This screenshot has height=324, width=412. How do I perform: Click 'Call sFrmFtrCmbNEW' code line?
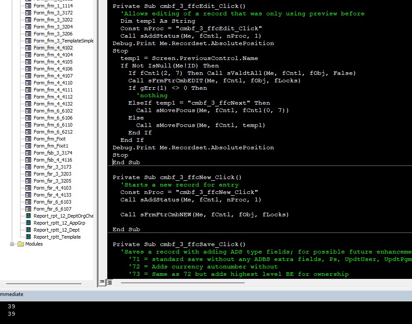tap(204, 215)
